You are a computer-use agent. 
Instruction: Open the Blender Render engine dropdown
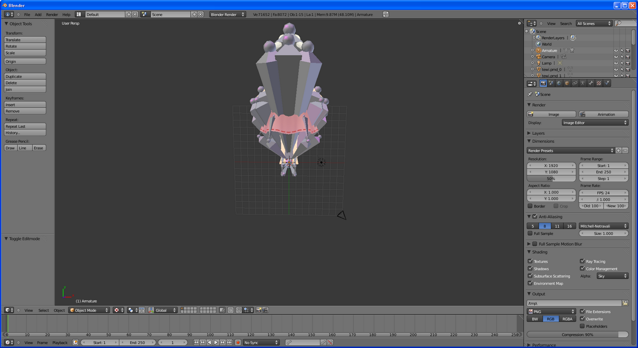[x=227, y=14]
